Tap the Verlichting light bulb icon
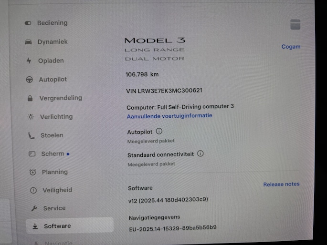 (x=31, y=117)
